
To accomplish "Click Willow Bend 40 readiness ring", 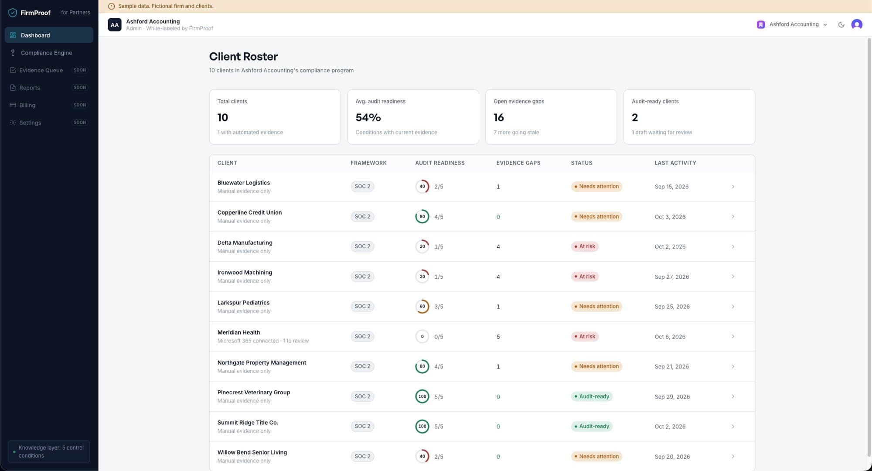I will [x=422, y=457].
